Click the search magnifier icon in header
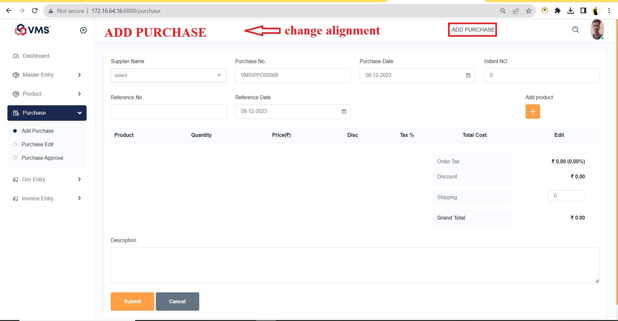Screen dimensions: 618x321 pyautogui.click(x=576, y=30)
